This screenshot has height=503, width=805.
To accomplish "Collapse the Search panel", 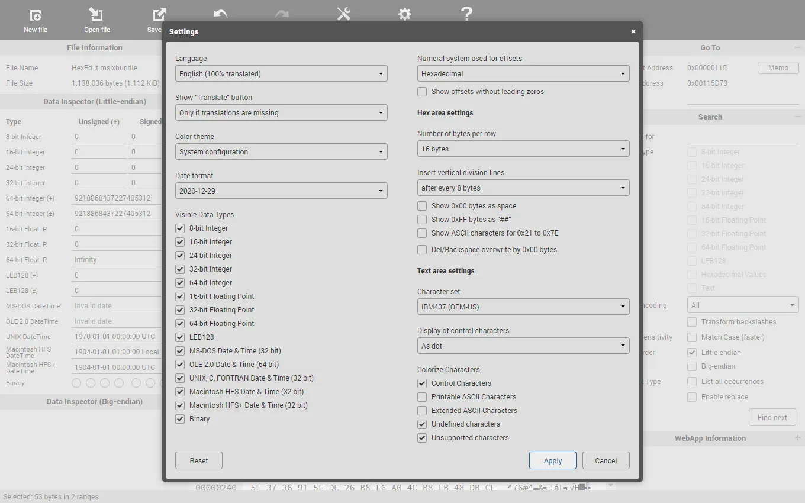I will [797, 117].
